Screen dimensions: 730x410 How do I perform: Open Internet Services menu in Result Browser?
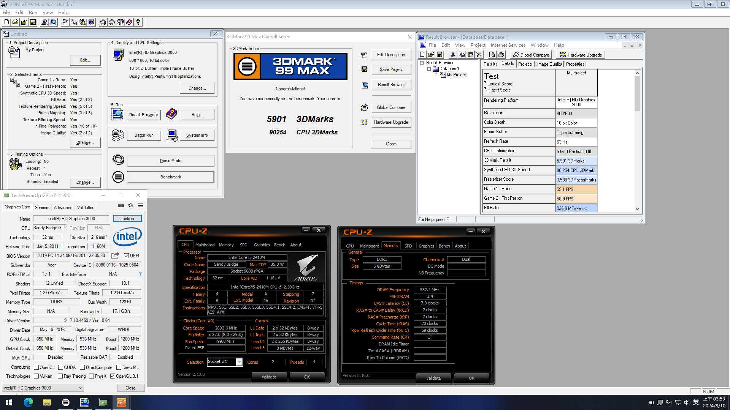[x=508, y=45]
